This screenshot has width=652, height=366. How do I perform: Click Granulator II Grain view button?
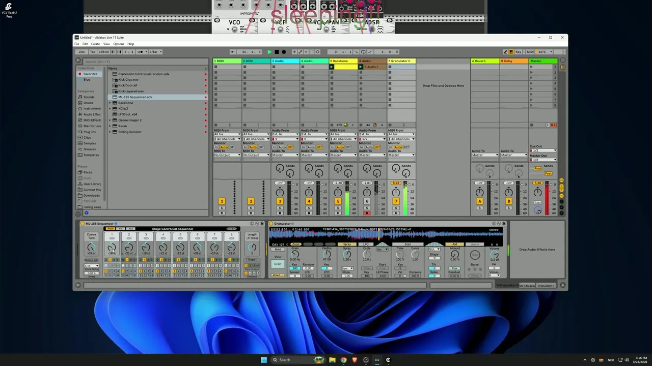click(x=278, y=264)
